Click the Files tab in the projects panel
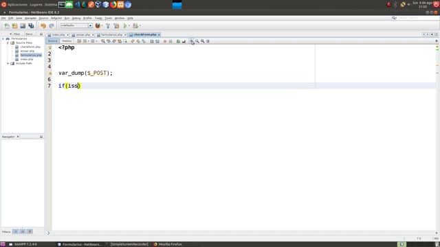Image resolution: width=440 pixels, height=247 pixels. pos(16,34)
